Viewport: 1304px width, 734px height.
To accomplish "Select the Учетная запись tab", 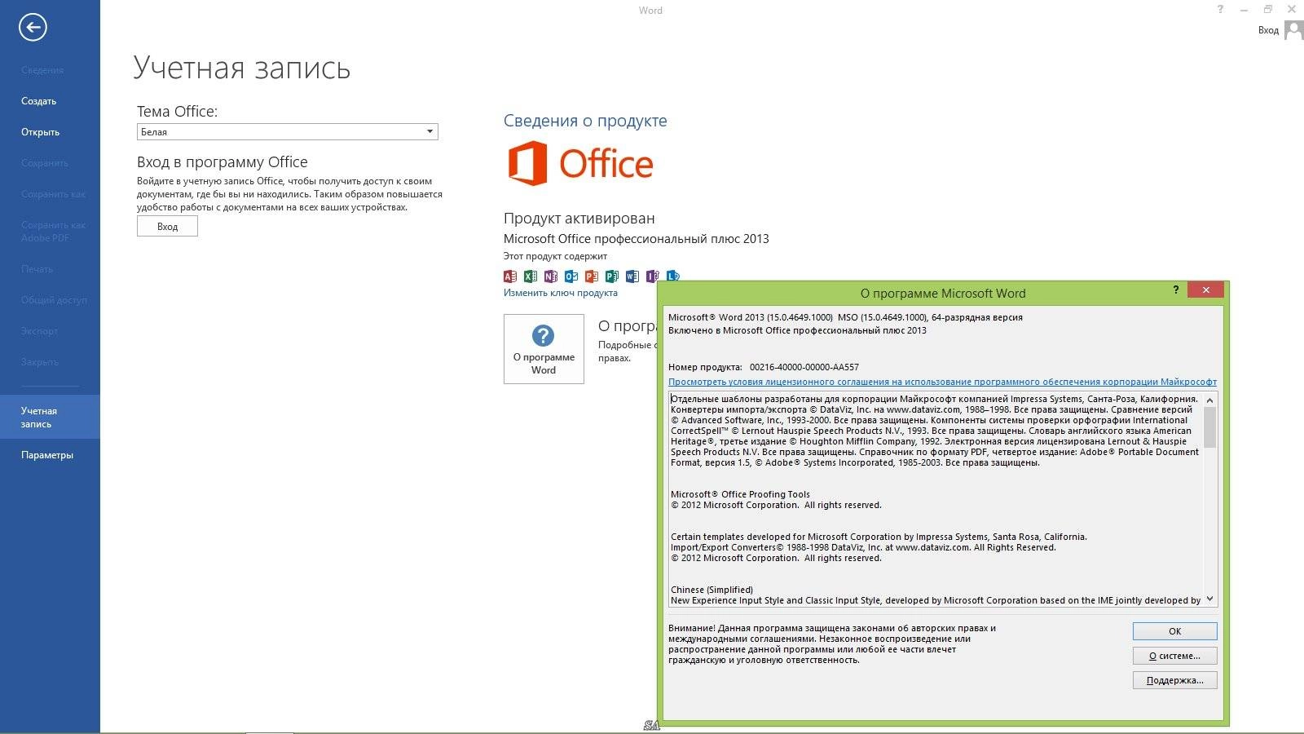I will [x=50, y=417].
